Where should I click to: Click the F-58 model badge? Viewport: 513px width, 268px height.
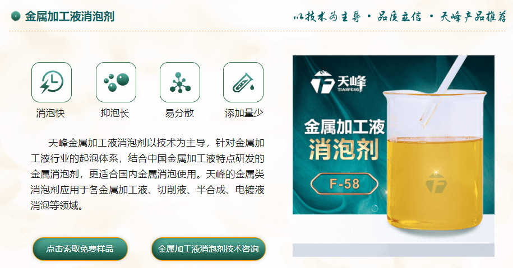click(344, 184)
